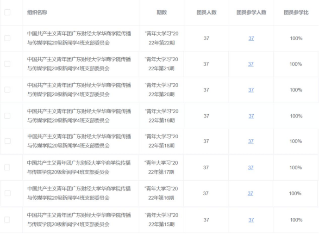Viewport: 319px width, 234px height.
Task: Click the 组织名称 column header
Action: [37, 12]
